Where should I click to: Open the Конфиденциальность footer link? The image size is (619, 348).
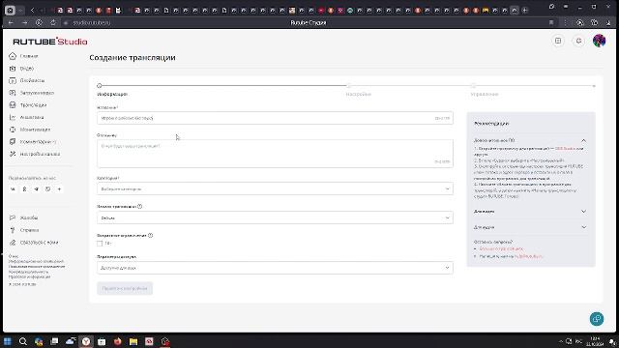coord(28,272)
